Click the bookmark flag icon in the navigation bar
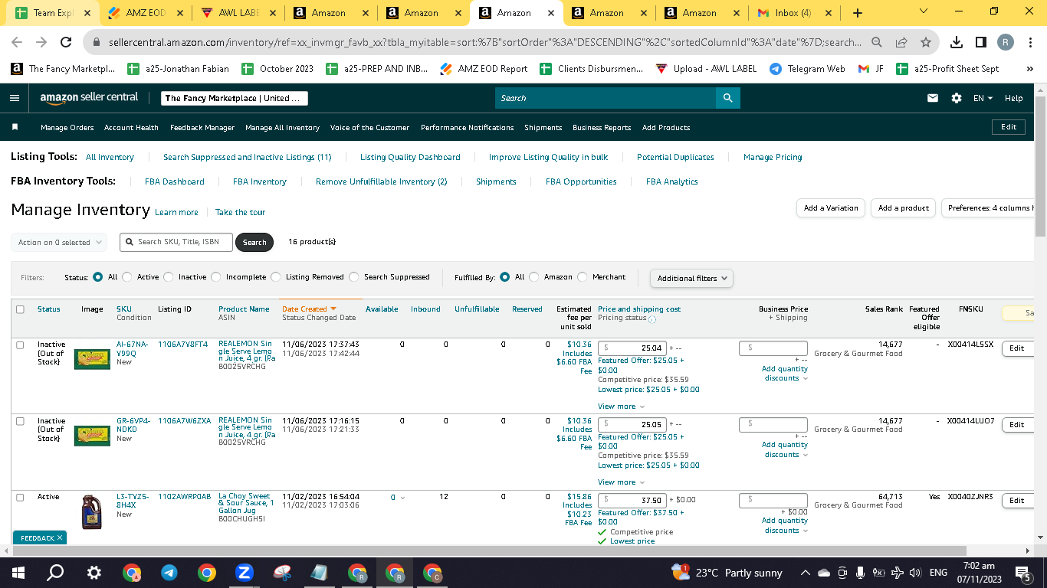The width and height of the screenshot is (1047, 588). click(15, 127)
